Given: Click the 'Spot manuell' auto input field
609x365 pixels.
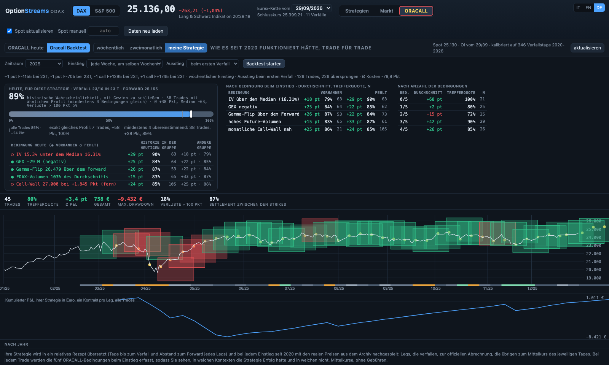Looking at the screenshot, I should 104,31.
